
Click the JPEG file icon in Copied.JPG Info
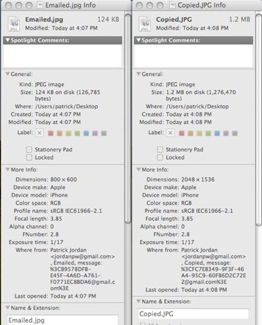144,24
